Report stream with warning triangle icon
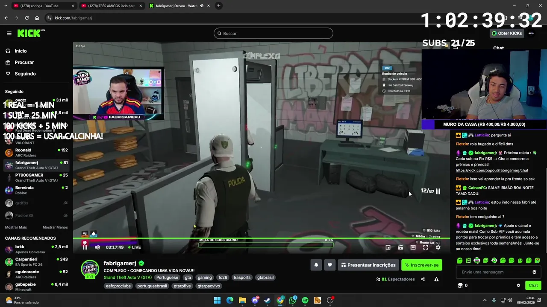This screenshot has height=307, width=547. tap(436, 279)
